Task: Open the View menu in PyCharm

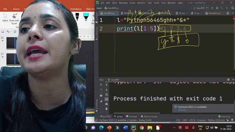Action: pos(115,3)
